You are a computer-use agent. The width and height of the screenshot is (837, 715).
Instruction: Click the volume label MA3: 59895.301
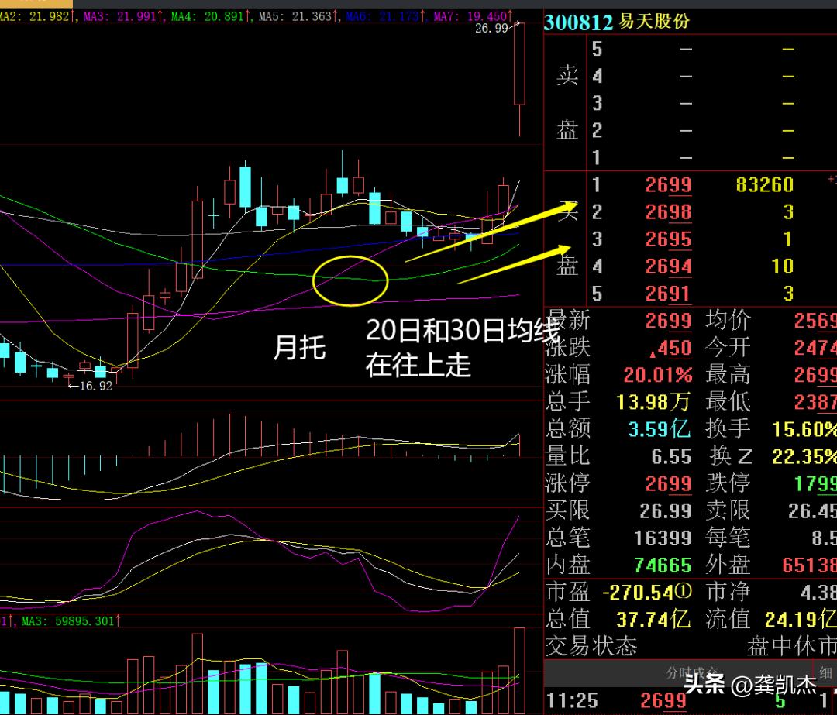click(x=71, y=620)
